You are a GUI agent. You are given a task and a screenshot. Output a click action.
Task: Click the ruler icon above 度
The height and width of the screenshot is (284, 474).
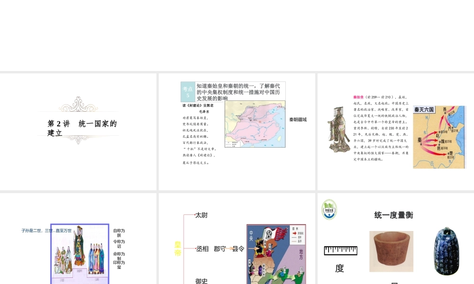click(x=340, y=250)
